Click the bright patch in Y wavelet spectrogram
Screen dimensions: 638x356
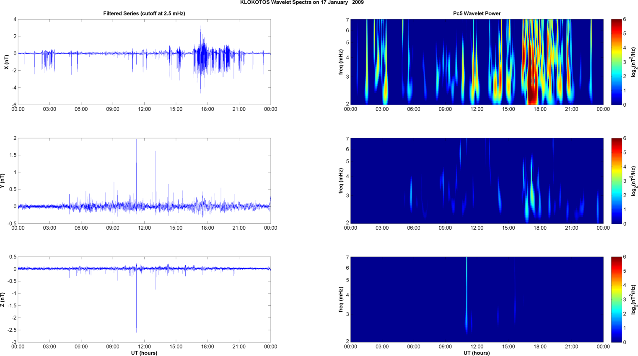(532, 197)
